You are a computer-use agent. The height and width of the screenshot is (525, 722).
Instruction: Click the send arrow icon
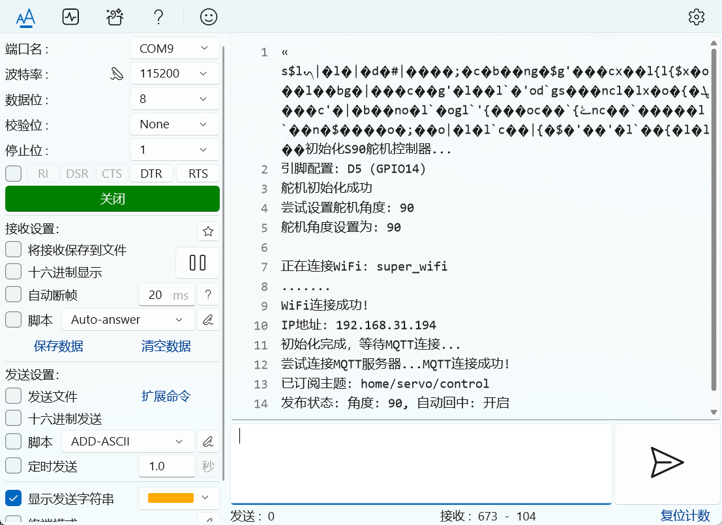tap(667, 462)
